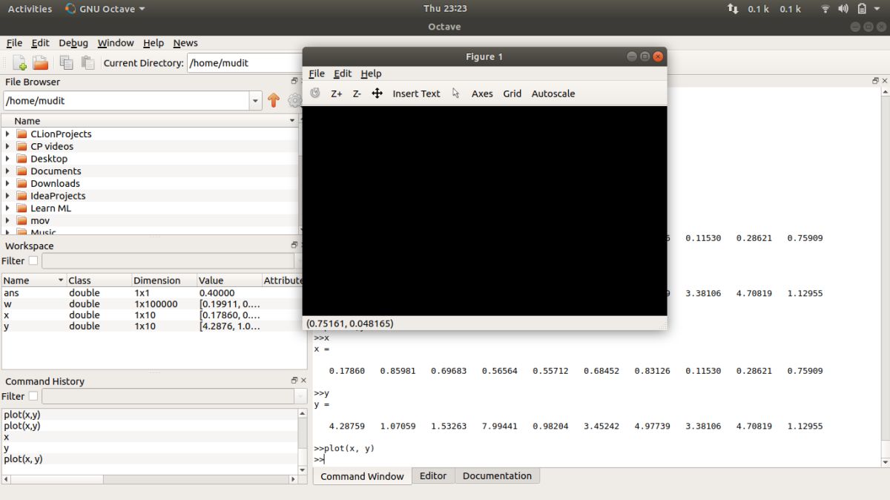Open the Figure 1 File menu
The image size is (890, 500).
coord(317,73)
